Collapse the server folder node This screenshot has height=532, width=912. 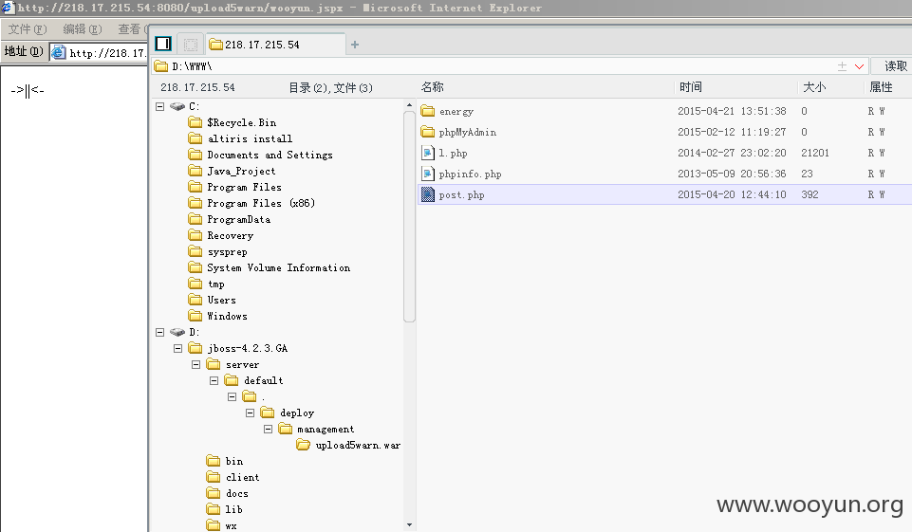click(196, 364)
